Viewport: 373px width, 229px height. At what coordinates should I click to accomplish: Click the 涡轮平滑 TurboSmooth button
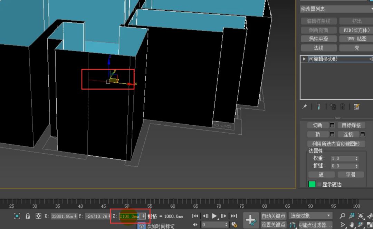pyautogui.click(x=318, y=39)
